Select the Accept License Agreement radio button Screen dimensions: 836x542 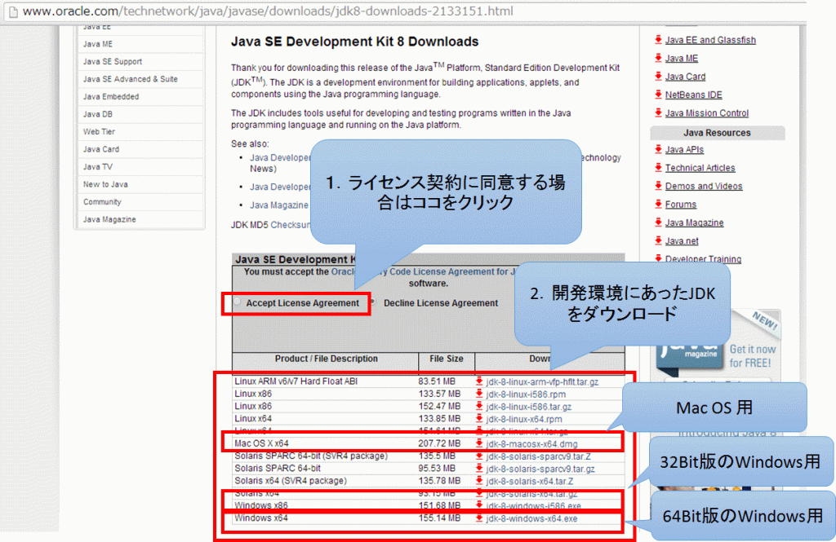coord(238,302)
